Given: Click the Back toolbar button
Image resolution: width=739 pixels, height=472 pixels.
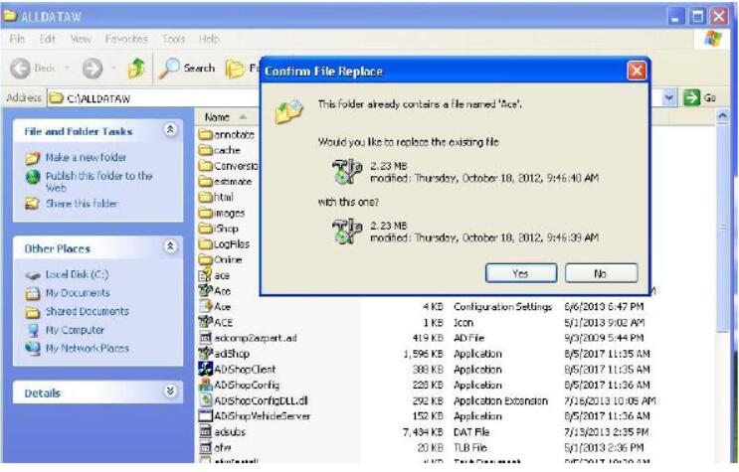Looking at the screenshot, I should pos(33,69).
